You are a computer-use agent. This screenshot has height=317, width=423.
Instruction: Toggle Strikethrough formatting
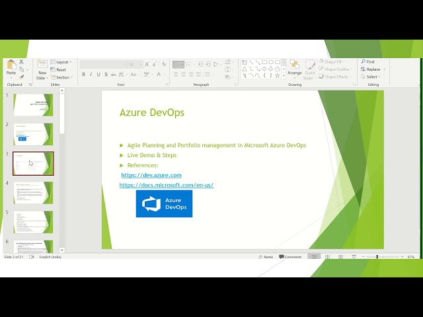point(114,75)
